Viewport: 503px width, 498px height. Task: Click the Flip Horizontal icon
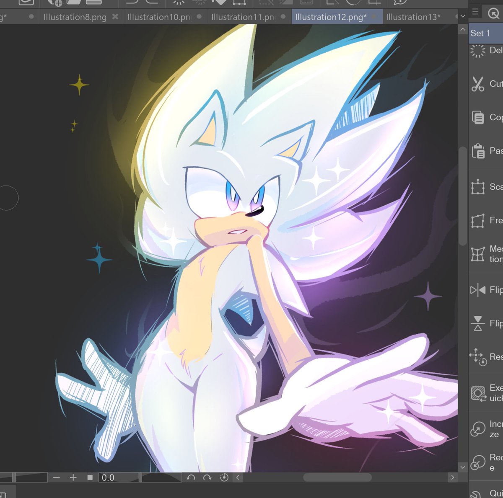click(478, 289)
